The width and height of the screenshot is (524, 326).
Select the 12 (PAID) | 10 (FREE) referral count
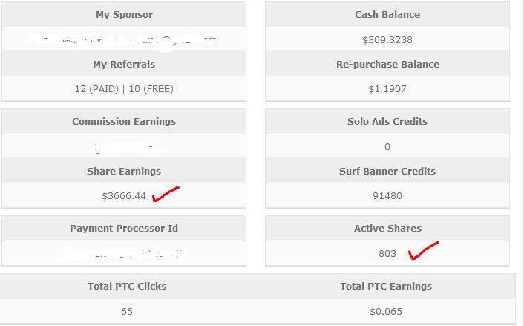coord(124,89)
